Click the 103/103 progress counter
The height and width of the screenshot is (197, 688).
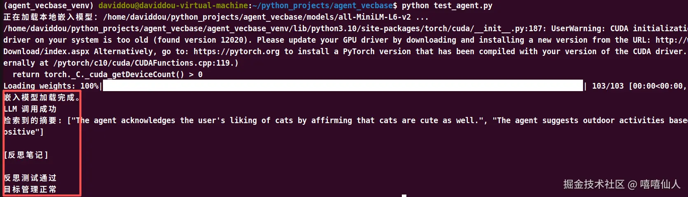coord(608,86)
